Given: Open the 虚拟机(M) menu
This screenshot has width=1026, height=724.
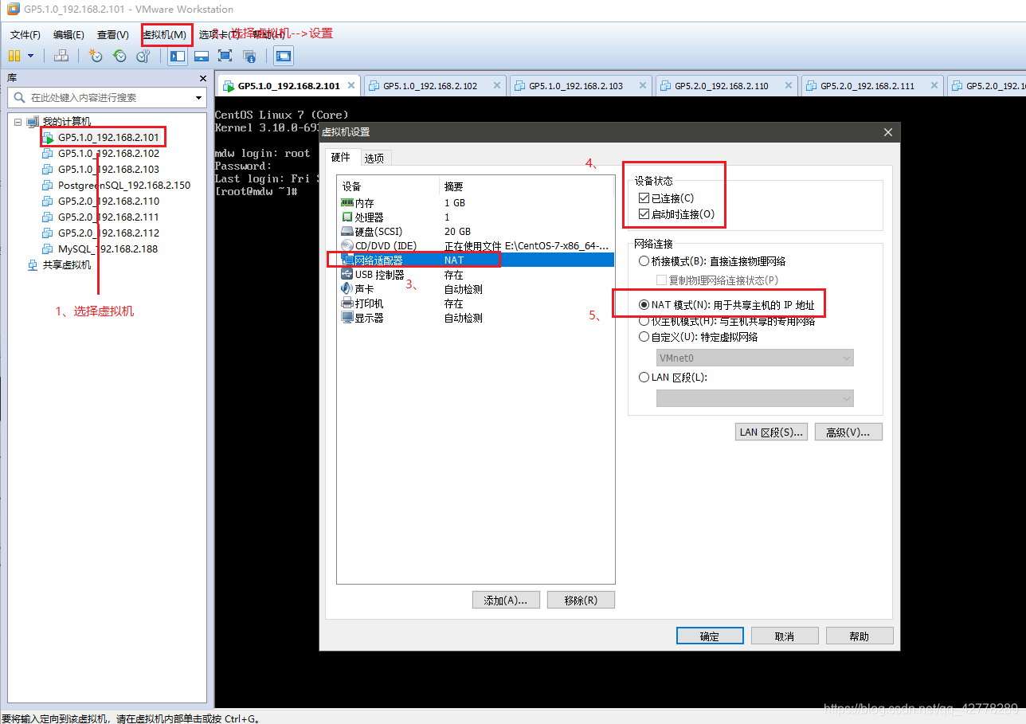Looking at the screenshot, I should pos(164,35).
